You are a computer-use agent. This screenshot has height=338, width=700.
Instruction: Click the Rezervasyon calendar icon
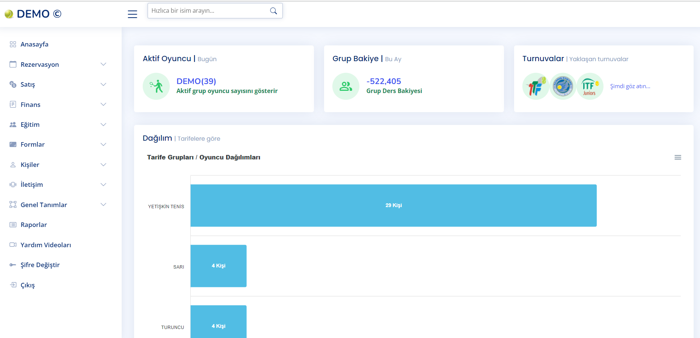[x=13, y=64]
